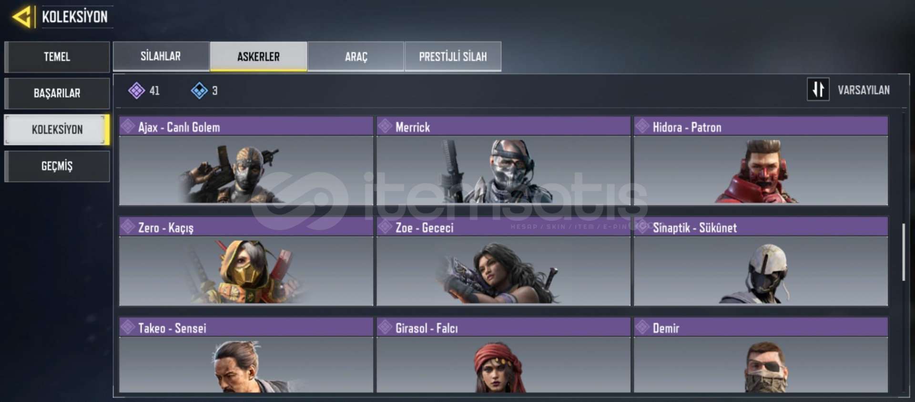Open the TEMEL section
The height and width of the screenshot is (402, 915).
[57, 57]
